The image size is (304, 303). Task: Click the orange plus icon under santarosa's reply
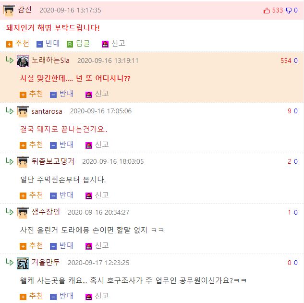(x=23, y=145)
